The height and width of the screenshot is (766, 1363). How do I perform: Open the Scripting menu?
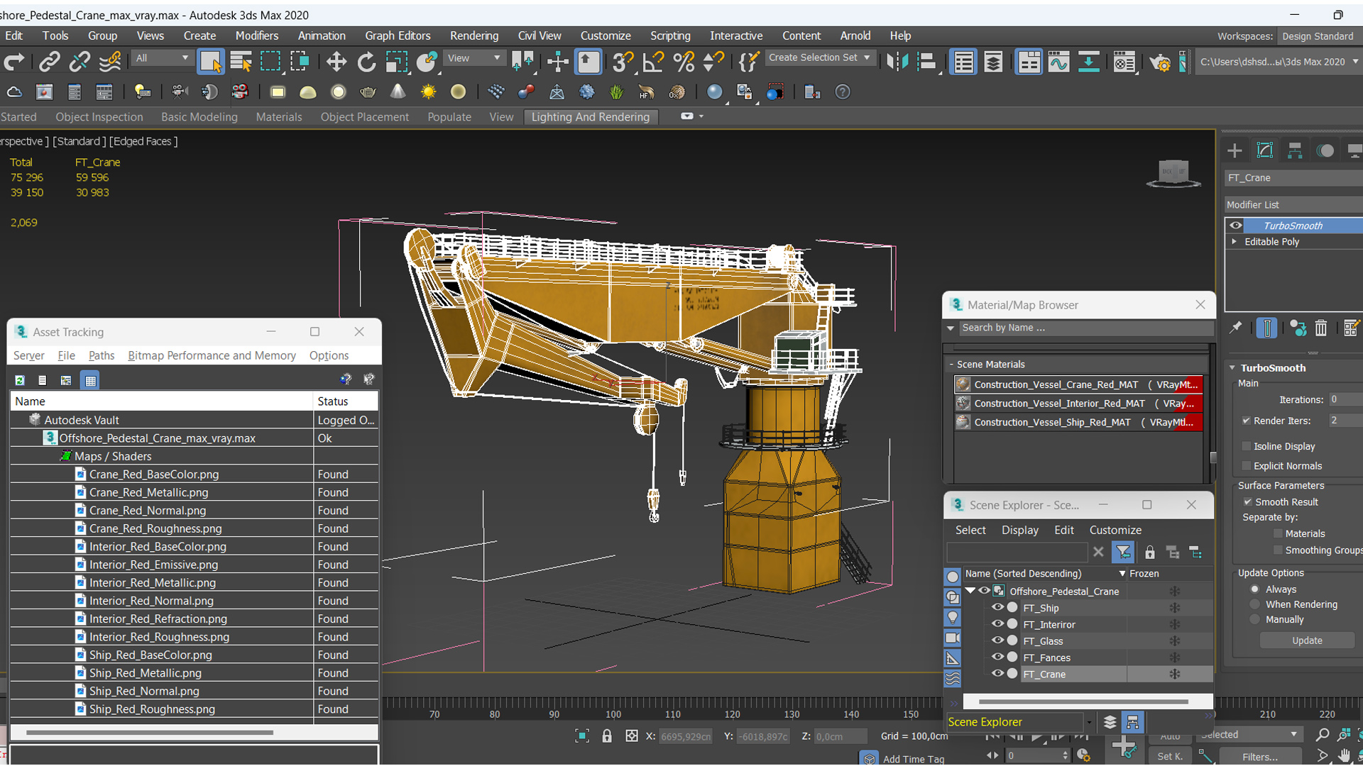(669, 35)
